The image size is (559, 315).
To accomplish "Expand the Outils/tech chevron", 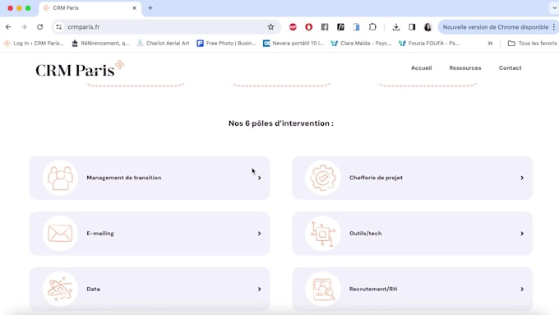I will pos(522,234).
